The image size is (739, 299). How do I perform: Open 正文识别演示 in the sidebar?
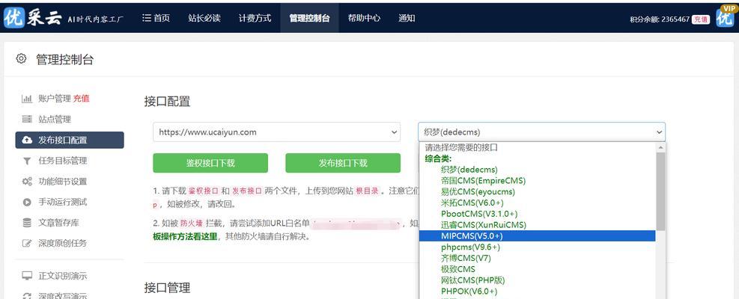click(63, 276)
